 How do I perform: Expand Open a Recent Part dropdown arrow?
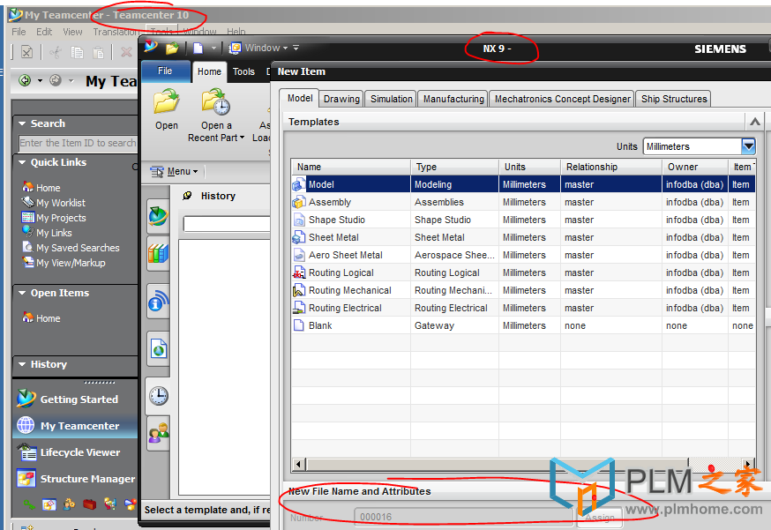[x=242, y=138]
